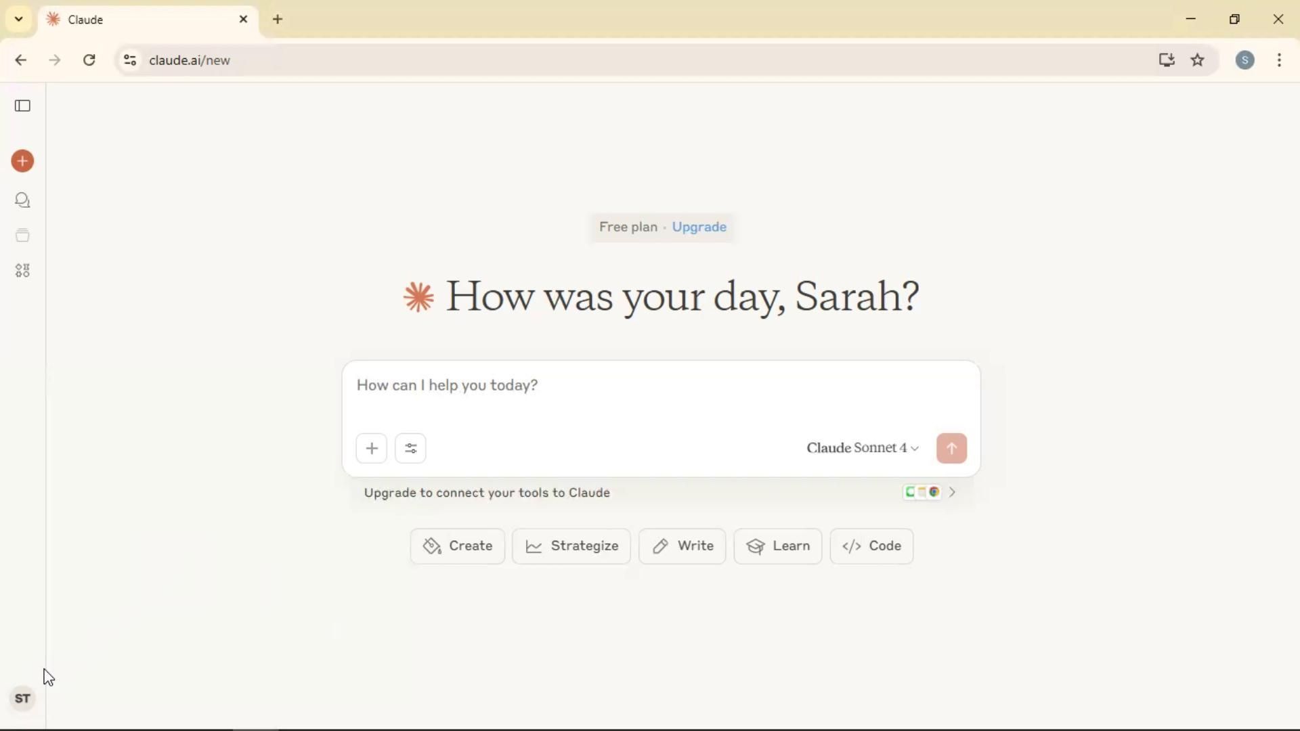Image resolution: width=1300 pixels, height=731 pixels.
Task: Toggle the sidebar open with panel icon
Action: click(x=22, y=106)
